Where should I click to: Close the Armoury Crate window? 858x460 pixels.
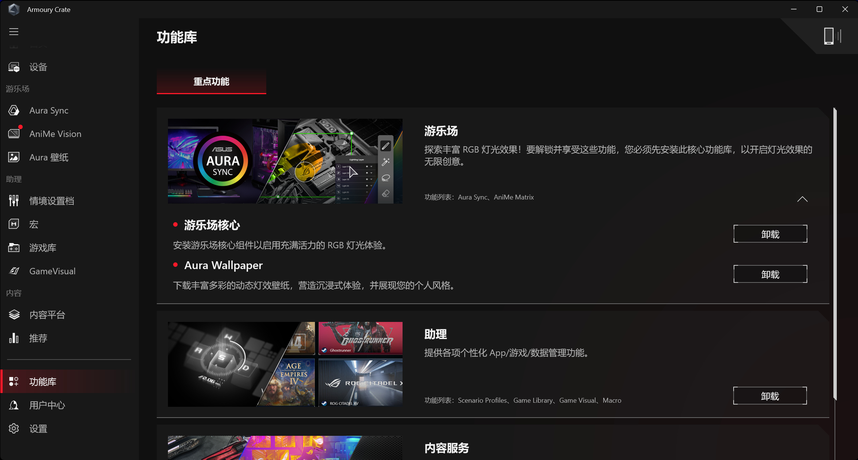pos(845,9)
